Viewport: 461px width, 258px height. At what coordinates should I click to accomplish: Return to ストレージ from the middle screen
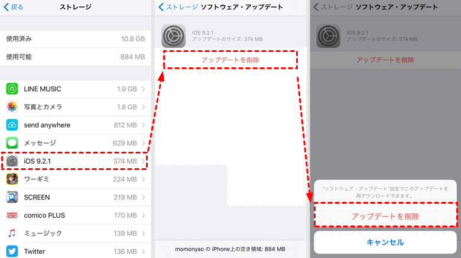[x=177, y=7]
